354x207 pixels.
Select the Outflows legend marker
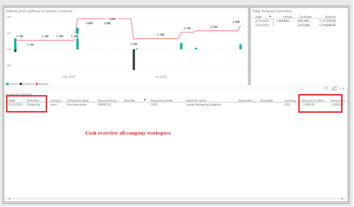pyautogui.click(x=21, y=84)
